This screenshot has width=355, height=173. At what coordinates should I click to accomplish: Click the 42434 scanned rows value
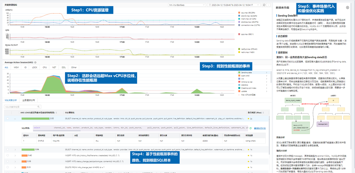205,141
